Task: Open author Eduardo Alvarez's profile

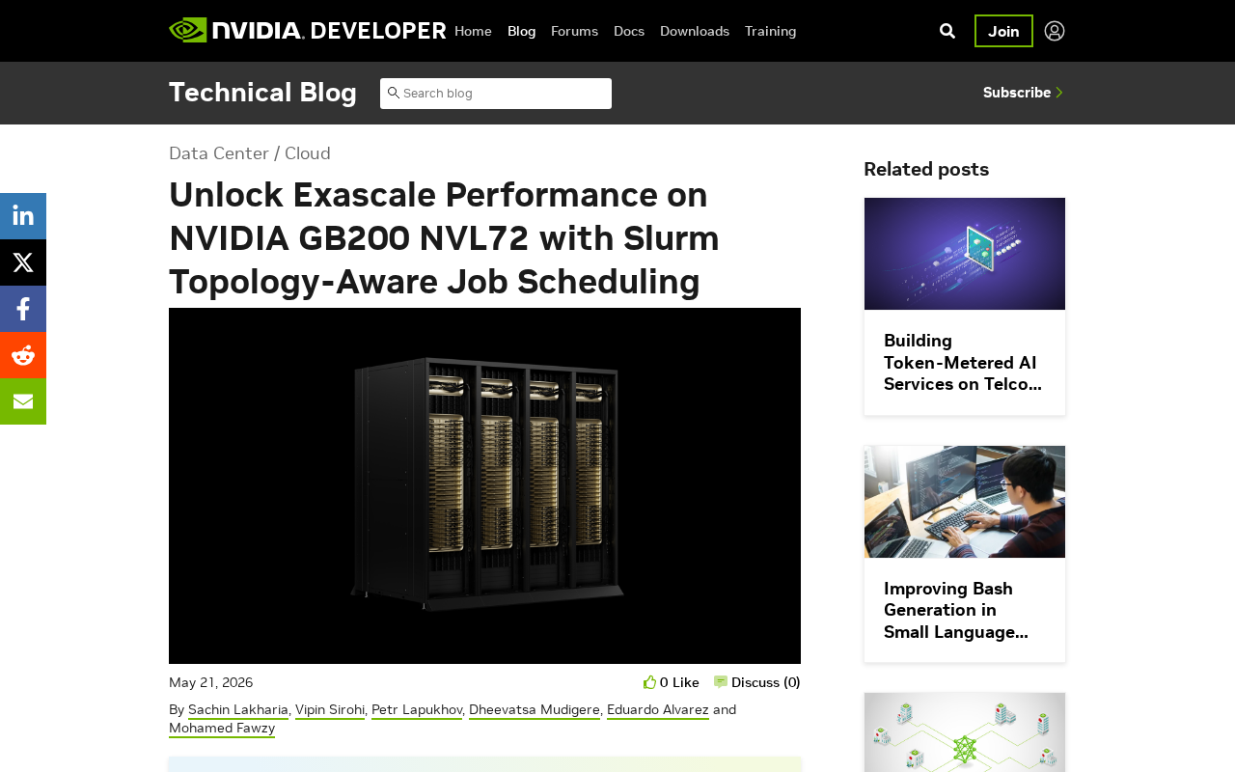Action: click(x=658, y=710)
